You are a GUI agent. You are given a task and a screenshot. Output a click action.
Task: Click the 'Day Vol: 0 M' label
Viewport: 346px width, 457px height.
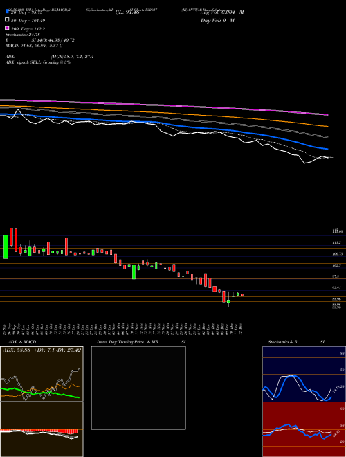217,20
